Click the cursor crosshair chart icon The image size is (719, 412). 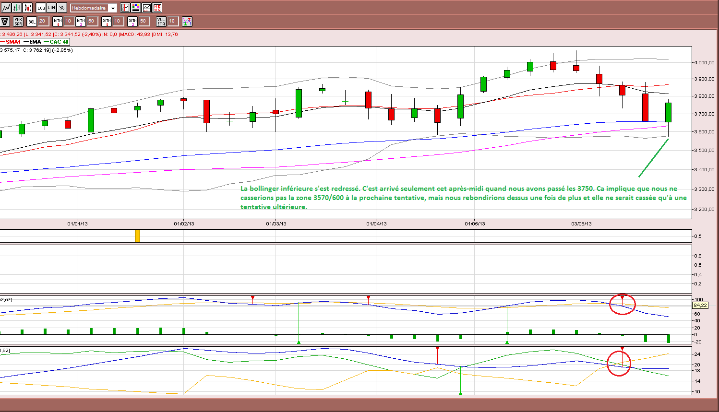click(x=125, y=8)
